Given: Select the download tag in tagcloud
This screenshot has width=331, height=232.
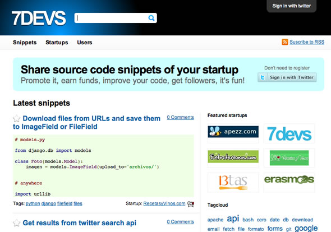Looking at the screenshot, I should click(x=302, y=220).
